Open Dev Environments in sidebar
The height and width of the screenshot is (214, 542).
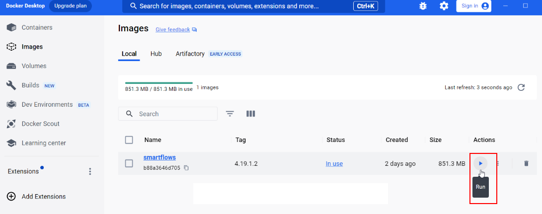tap(47, 104)
